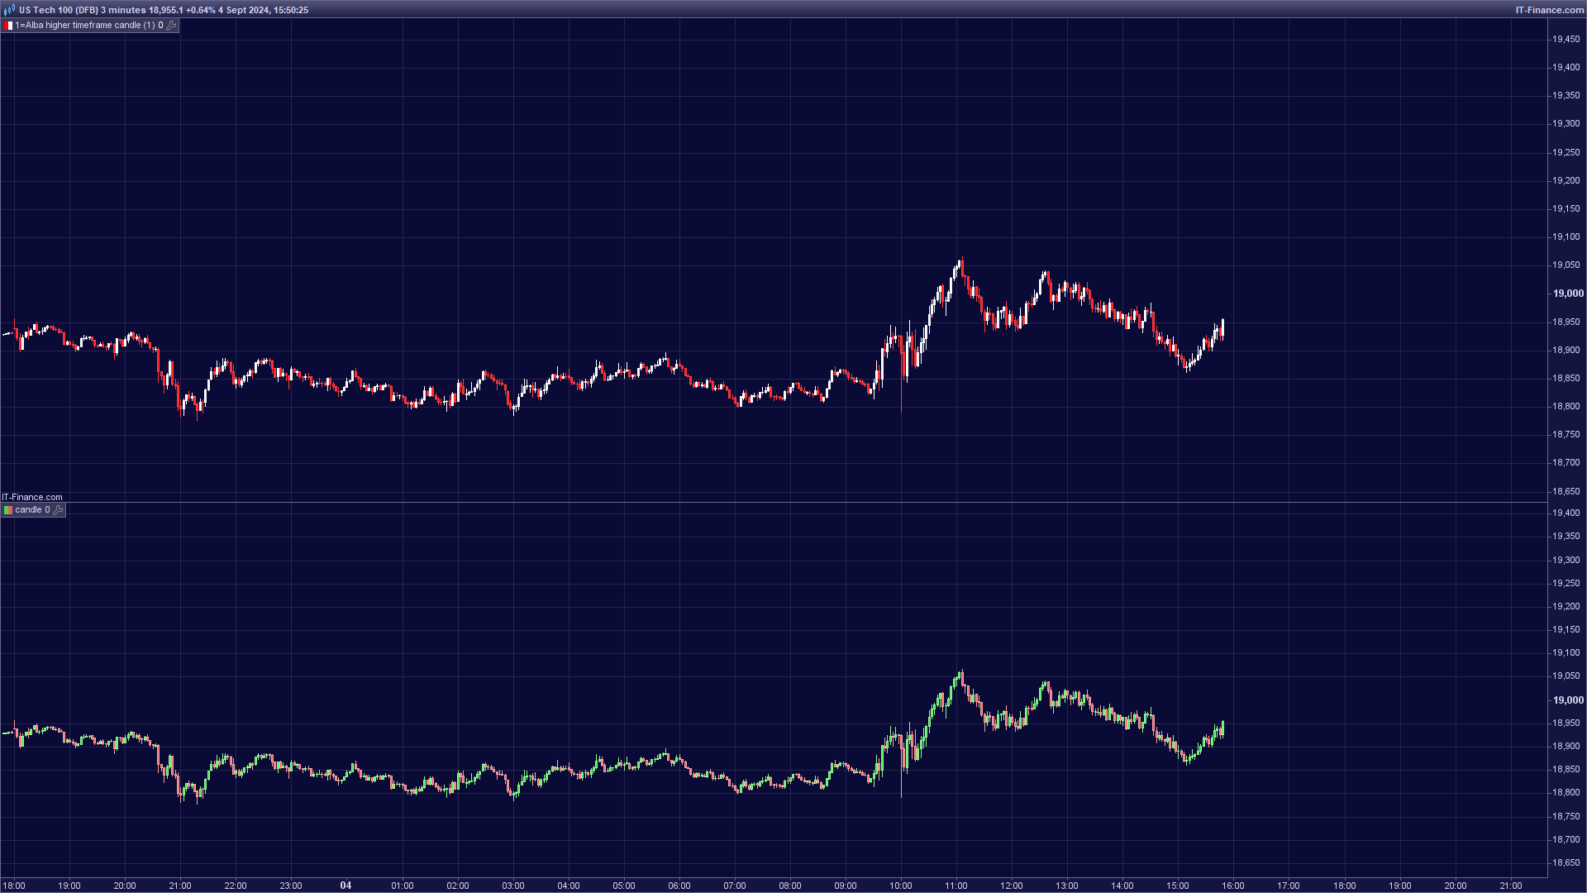Click the US Tech 100 (DFB) title text
1587x893 pixels.
click(58, 10)
